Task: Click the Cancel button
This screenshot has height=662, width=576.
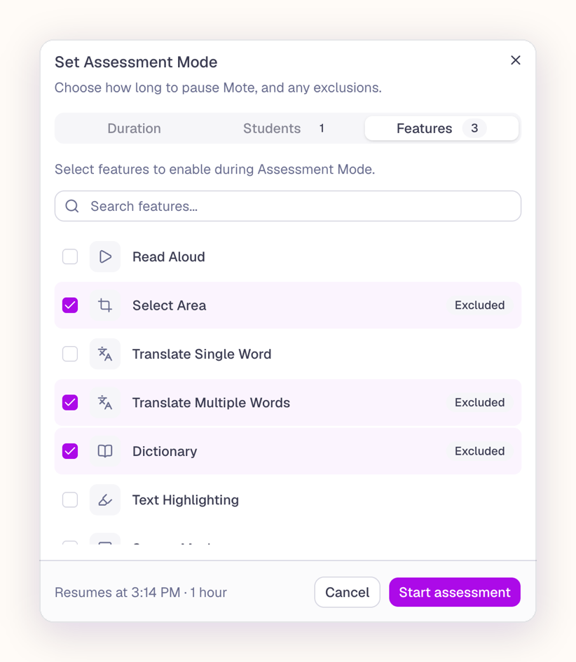Action: click(x=347, y=593)
